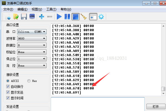166x111 pixels.
Task: Open the 编辑(E) menu
Action: pyautogui.click(x=22, y=9)
